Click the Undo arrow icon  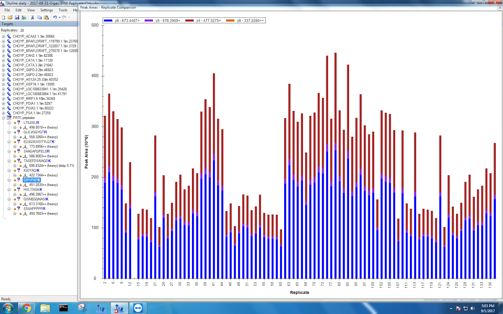55,17
